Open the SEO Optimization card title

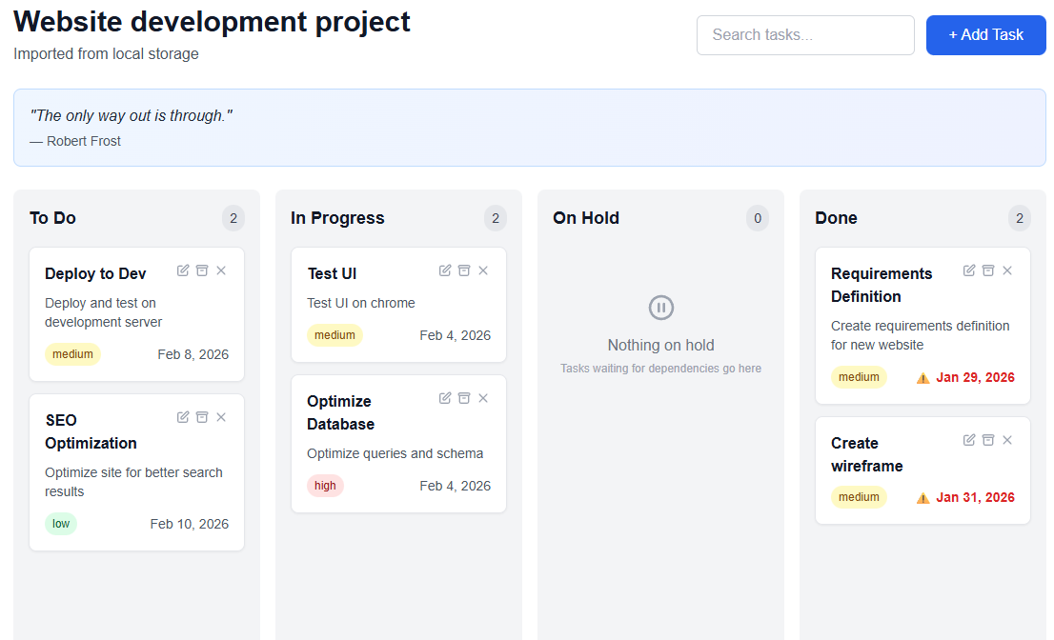(x=91, y=431)
